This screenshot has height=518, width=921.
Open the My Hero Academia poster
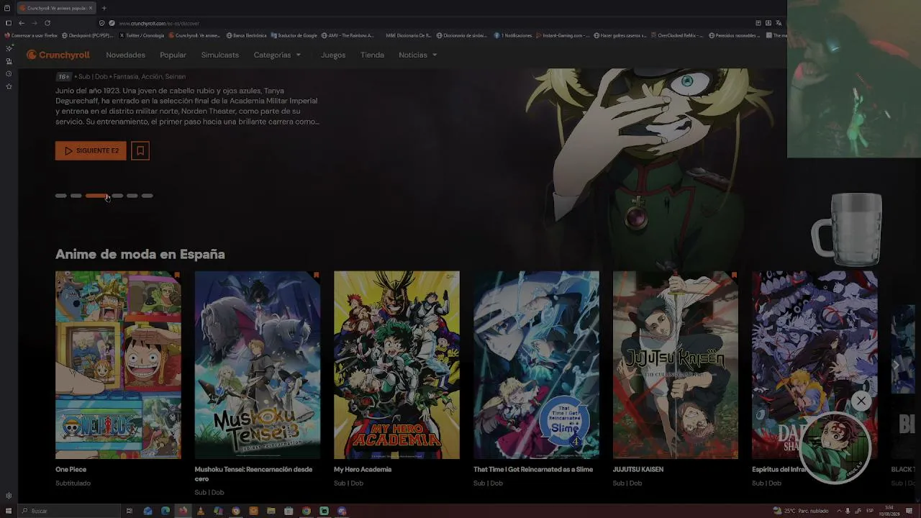(396, 365)
